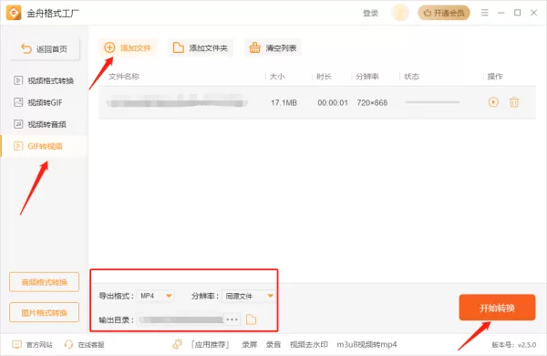The width and height of the screenshot is (547, 356).
Task: Click the 大小 column header
Action: pyautogui.click(x=277, y=77)
